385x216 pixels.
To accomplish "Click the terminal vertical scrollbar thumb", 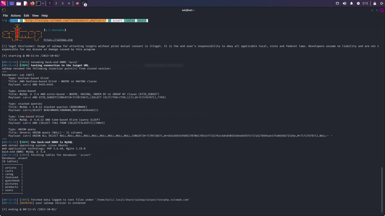I will [382, 190].
